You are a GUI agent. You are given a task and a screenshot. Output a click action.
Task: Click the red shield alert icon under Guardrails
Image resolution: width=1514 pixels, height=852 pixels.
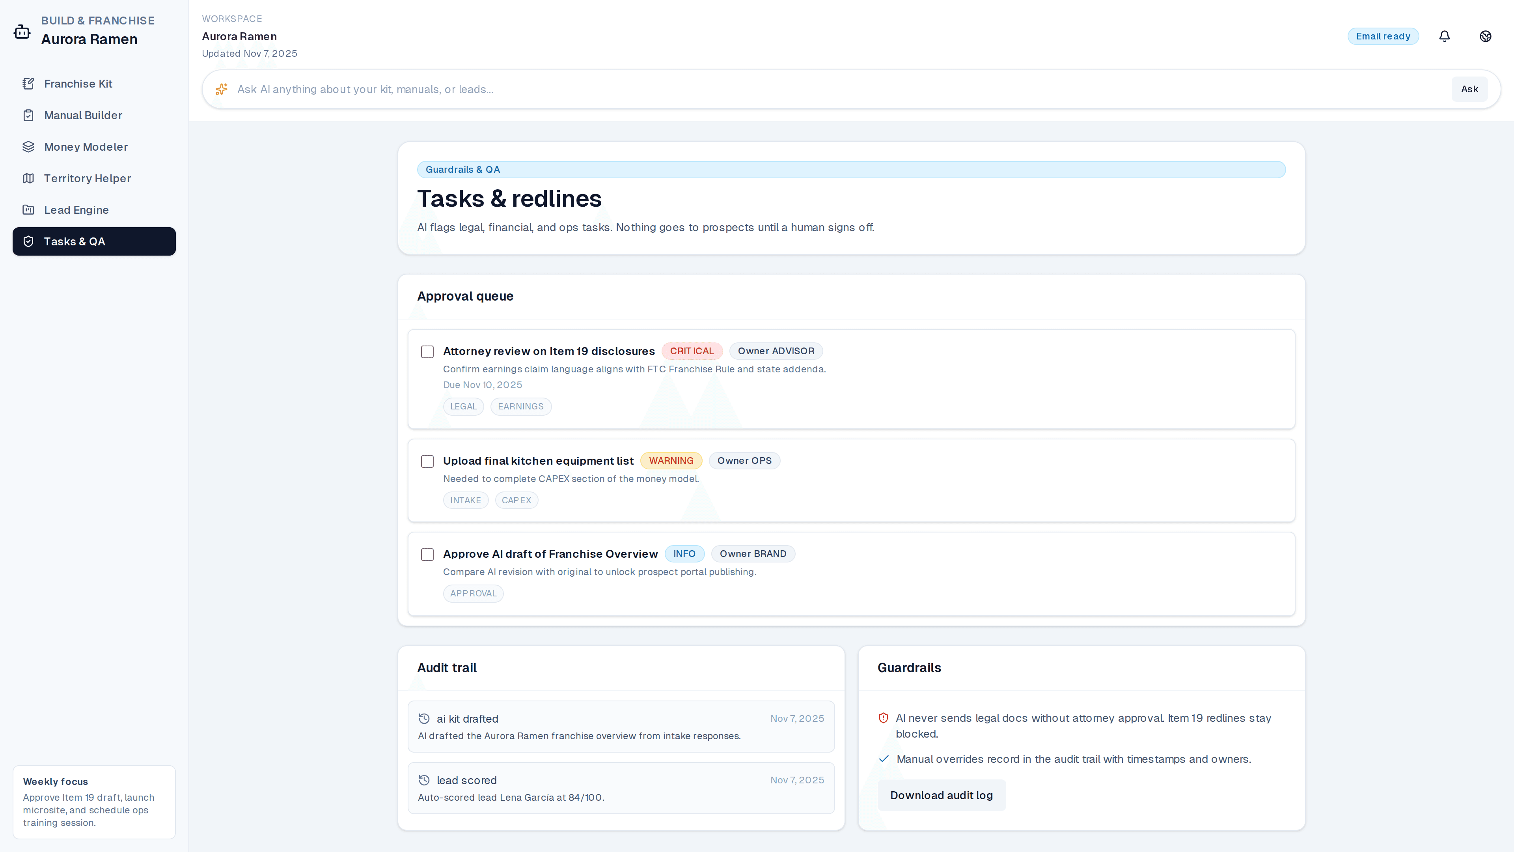(x=883, y=718)
